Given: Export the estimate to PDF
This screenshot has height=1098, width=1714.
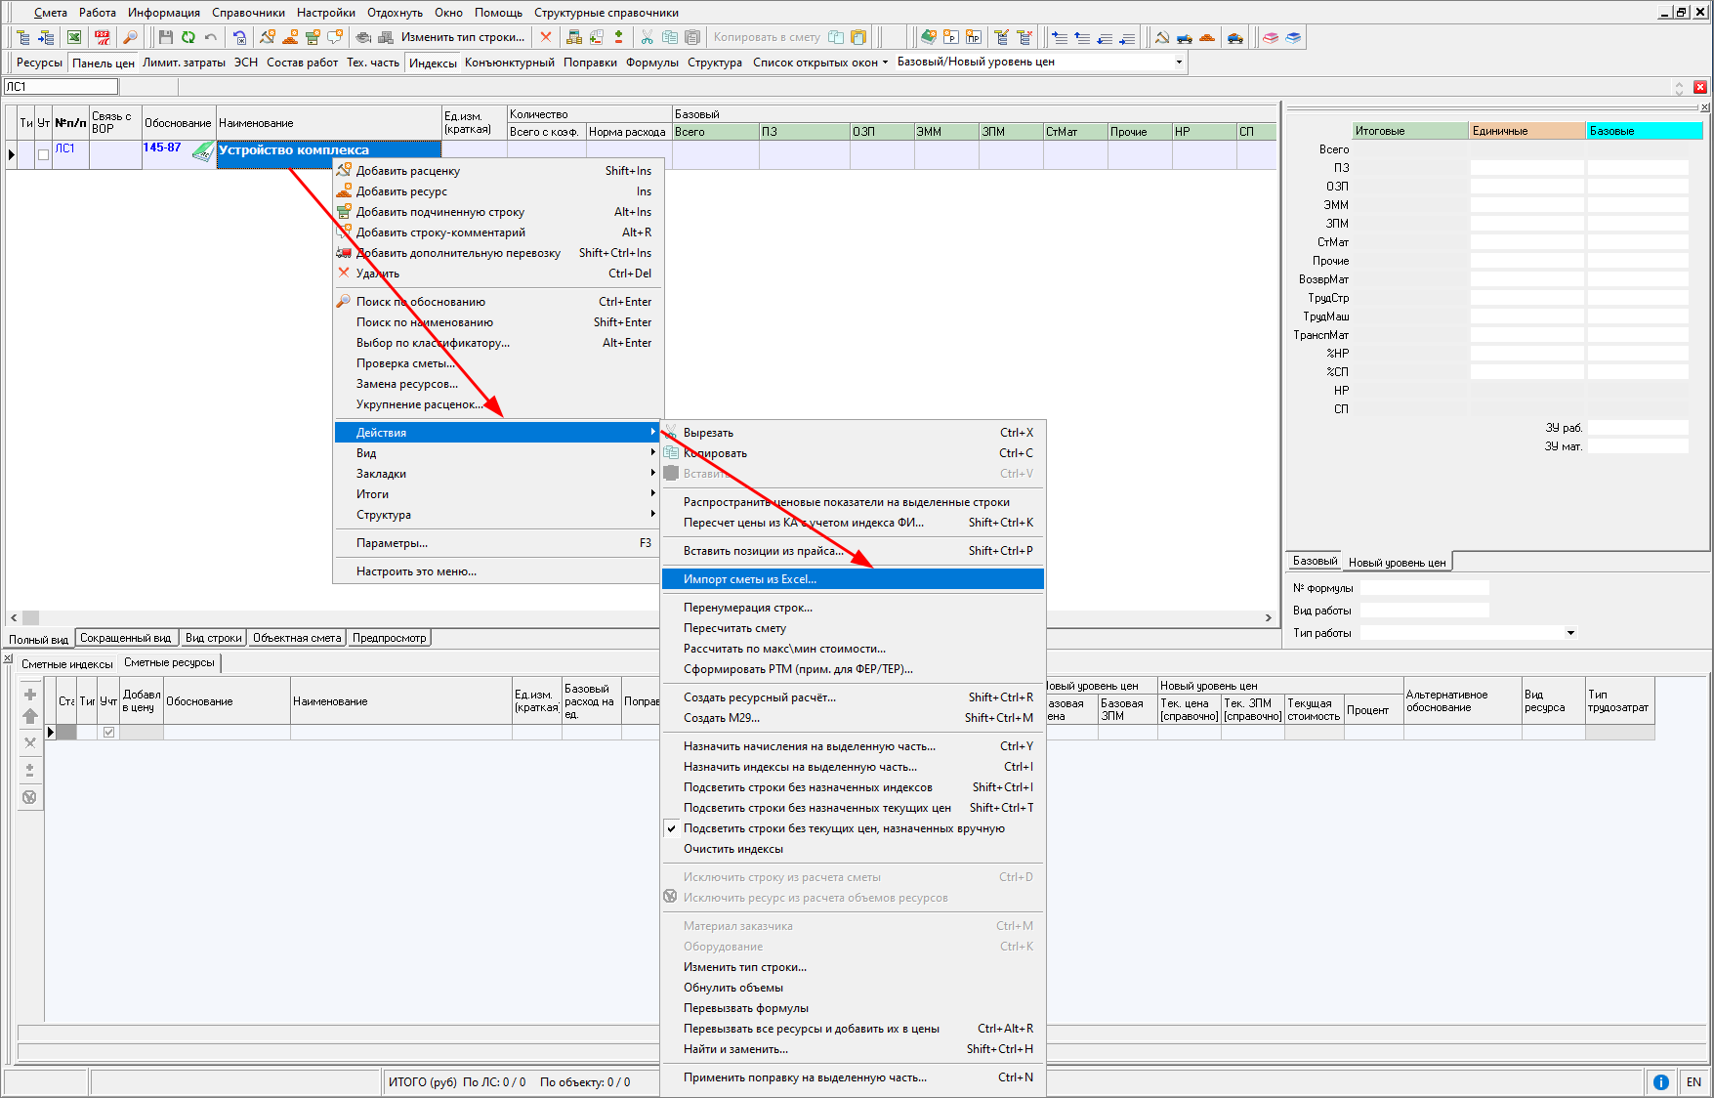Looking at the screenshot, I should pyautogui.click(x=101, y=37).
